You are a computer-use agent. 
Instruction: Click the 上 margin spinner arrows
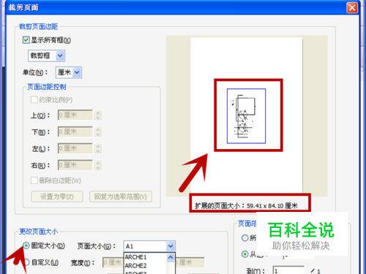98,115
